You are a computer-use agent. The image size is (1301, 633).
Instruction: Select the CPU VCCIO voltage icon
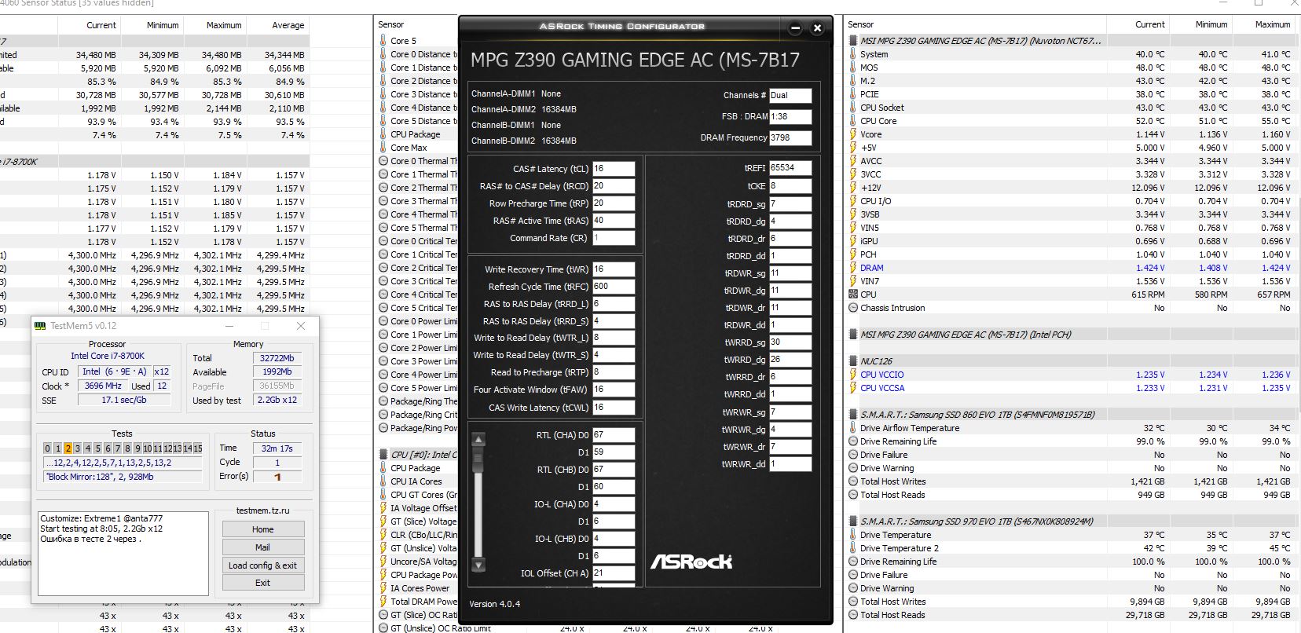click(853, 375)
